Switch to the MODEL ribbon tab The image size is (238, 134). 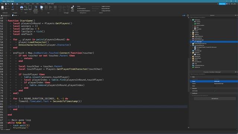(28, 4)
